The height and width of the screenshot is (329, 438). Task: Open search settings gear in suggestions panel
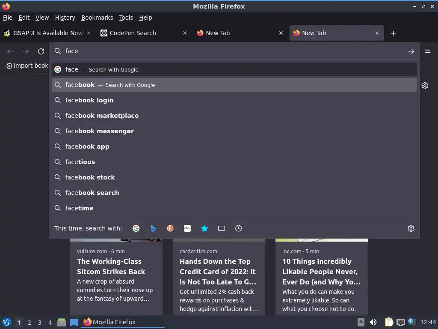(411, 228)
